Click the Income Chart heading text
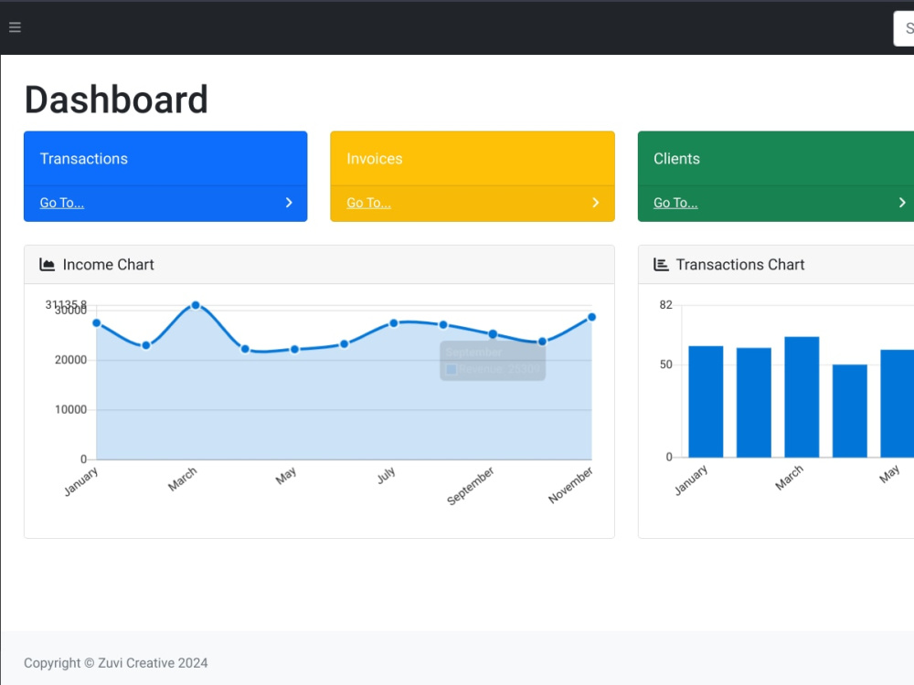This screenshot has height=685, width=914. point(108,265)
